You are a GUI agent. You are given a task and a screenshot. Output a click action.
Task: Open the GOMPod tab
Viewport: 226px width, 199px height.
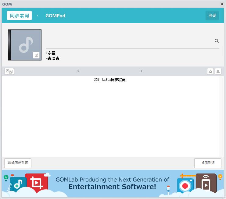pos(55,15)
